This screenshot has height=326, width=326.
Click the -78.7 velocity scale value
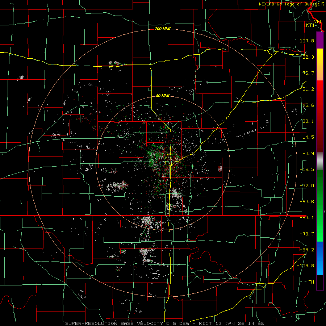[x=307, y=234]
